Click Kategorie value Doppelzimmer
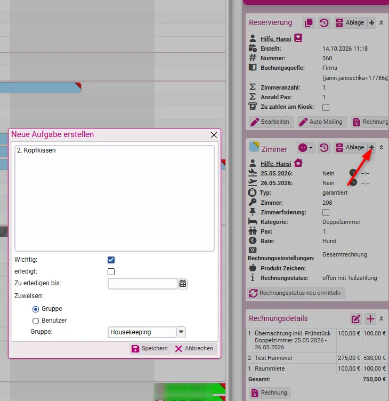The width and height of the screenshot is (389, 401). coord(341,222)
